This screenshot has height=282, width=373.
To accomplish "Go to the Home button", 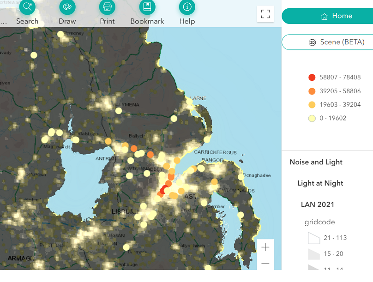I will (327, 16).
